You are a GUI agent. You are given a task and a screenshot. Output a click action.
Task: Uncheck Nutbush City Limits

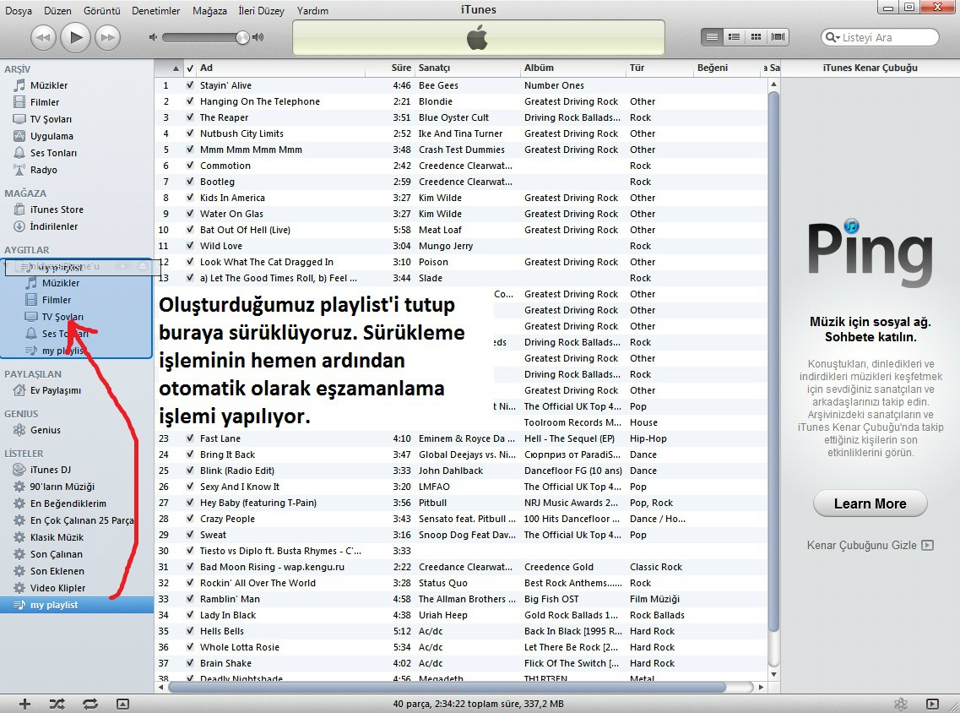(190, 133)
